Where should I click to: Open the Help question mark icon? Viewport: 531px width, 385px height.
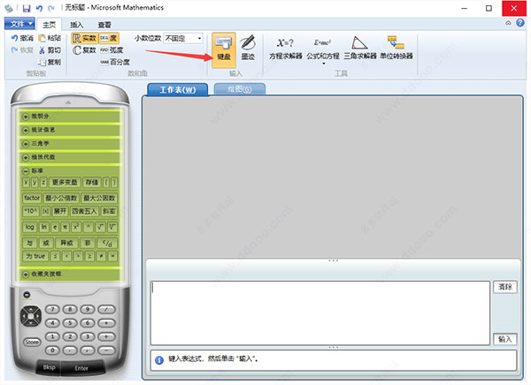coord(520,23)
